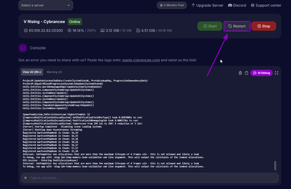Viewport: 291px width, 189px height.
Task: Click the server IP address 65.109.32.82:20300
Action: coord(46,30)
